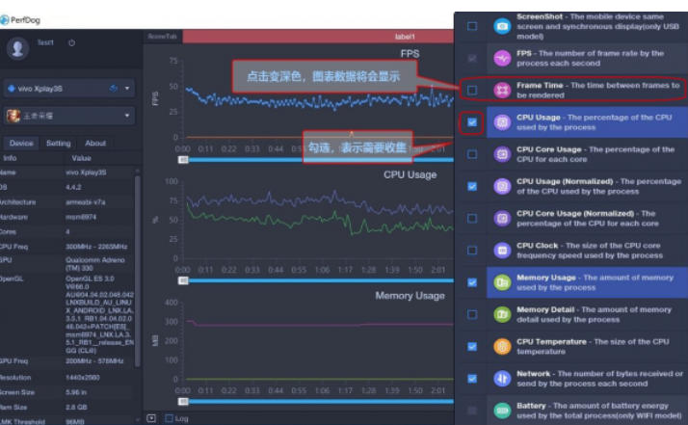Click the ScreenShot camera icon
The width and height of the screenshot is (688, 425).
pos(502,26)
